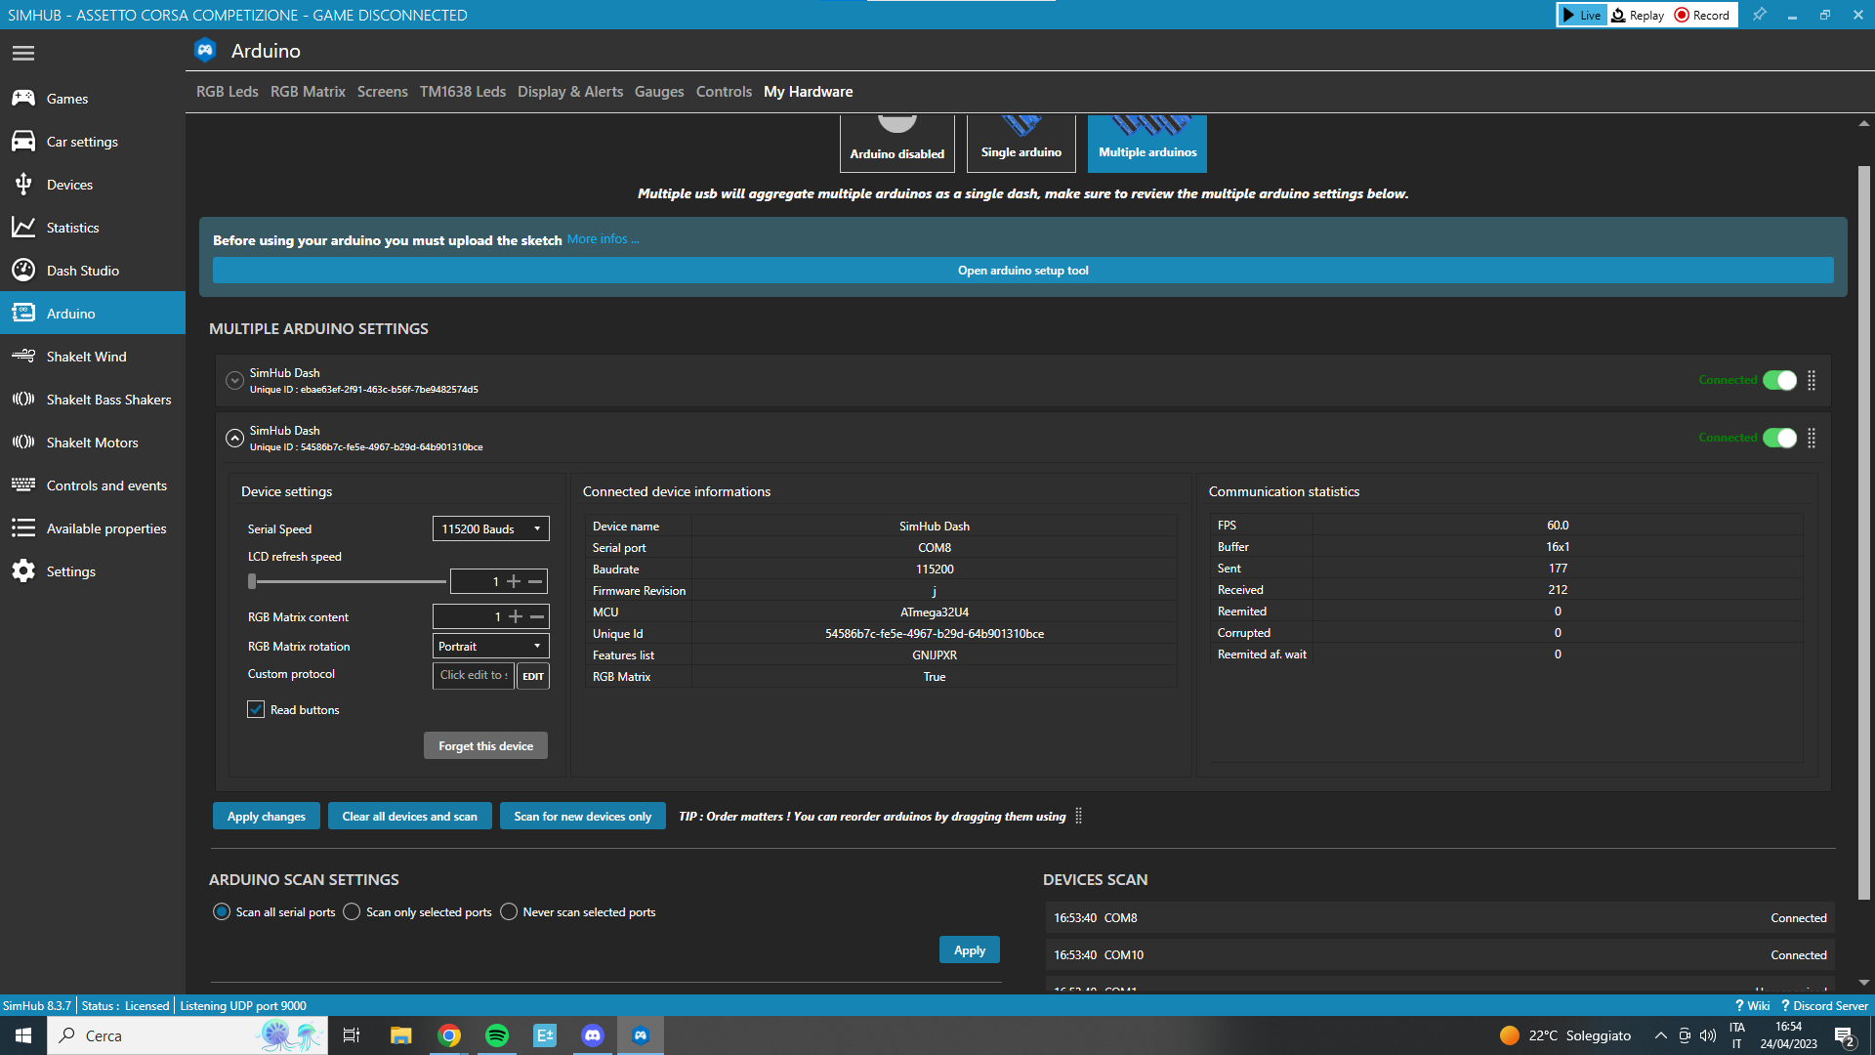Click the LCD refresh speed slider handle
The image size is (1875, 1055).
coord(252,581)
